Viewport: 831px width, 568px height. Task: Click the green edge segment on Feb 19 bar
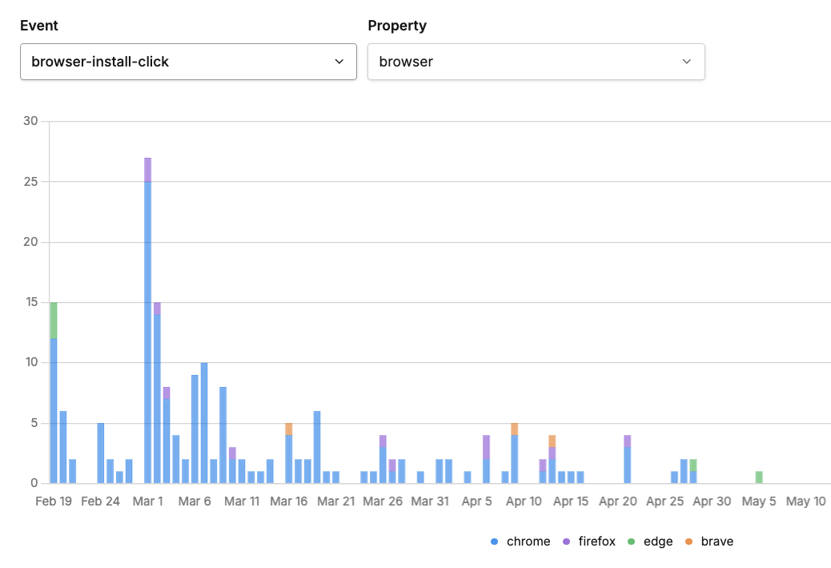point(54,320)
